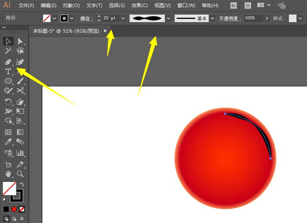This screenshot has height=223, width=307.
Task: Open the variable width profile dropdown
Action: point(168,18)
